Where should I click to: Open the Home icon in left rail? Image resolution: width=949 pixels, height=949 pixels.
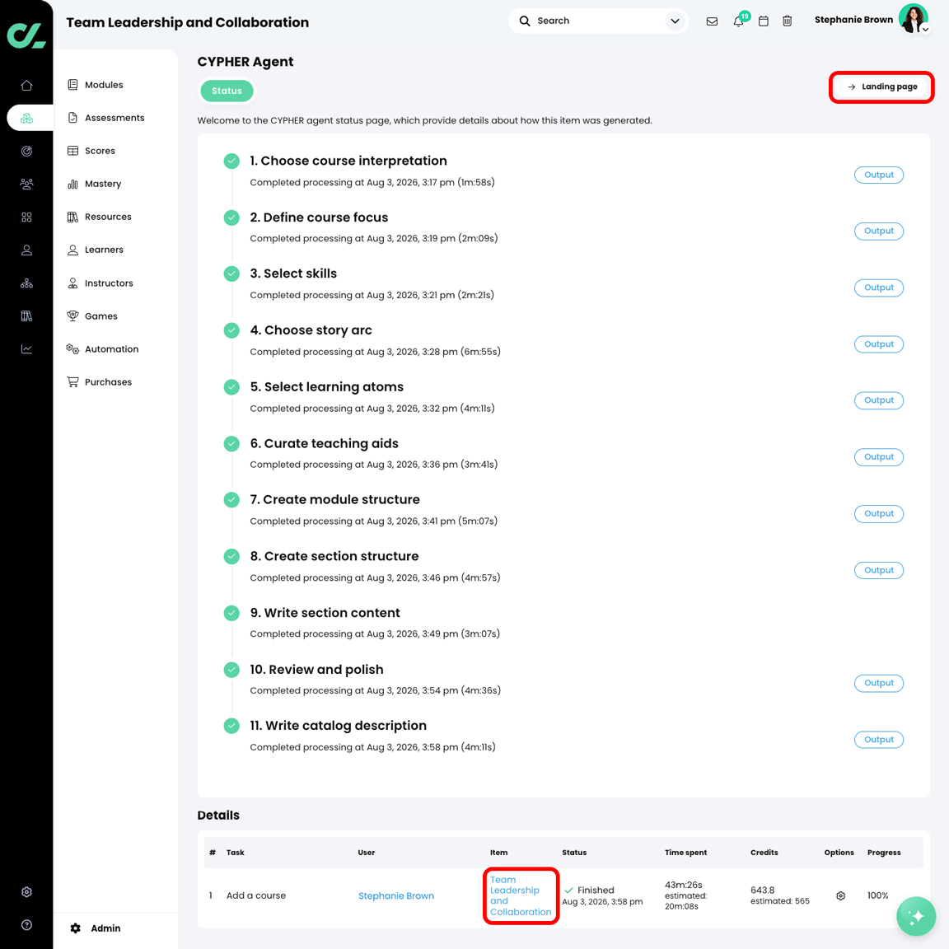26,86
